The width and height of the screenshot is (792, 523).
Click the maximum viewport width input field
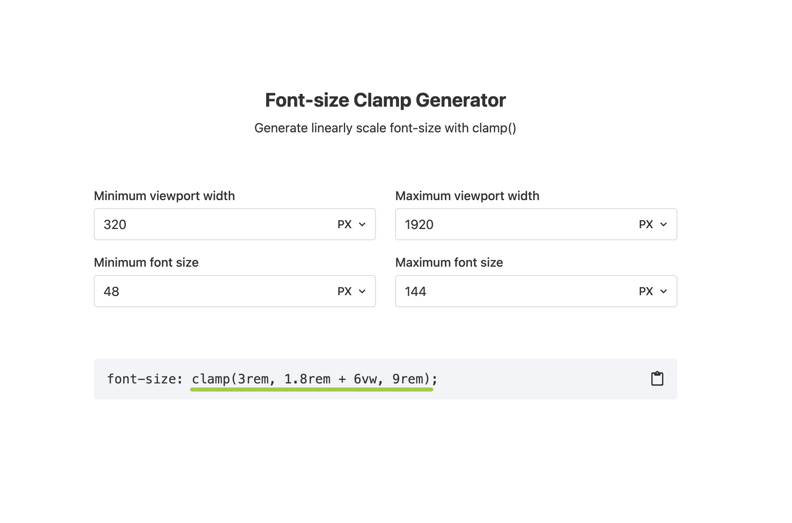click(481, 224)
